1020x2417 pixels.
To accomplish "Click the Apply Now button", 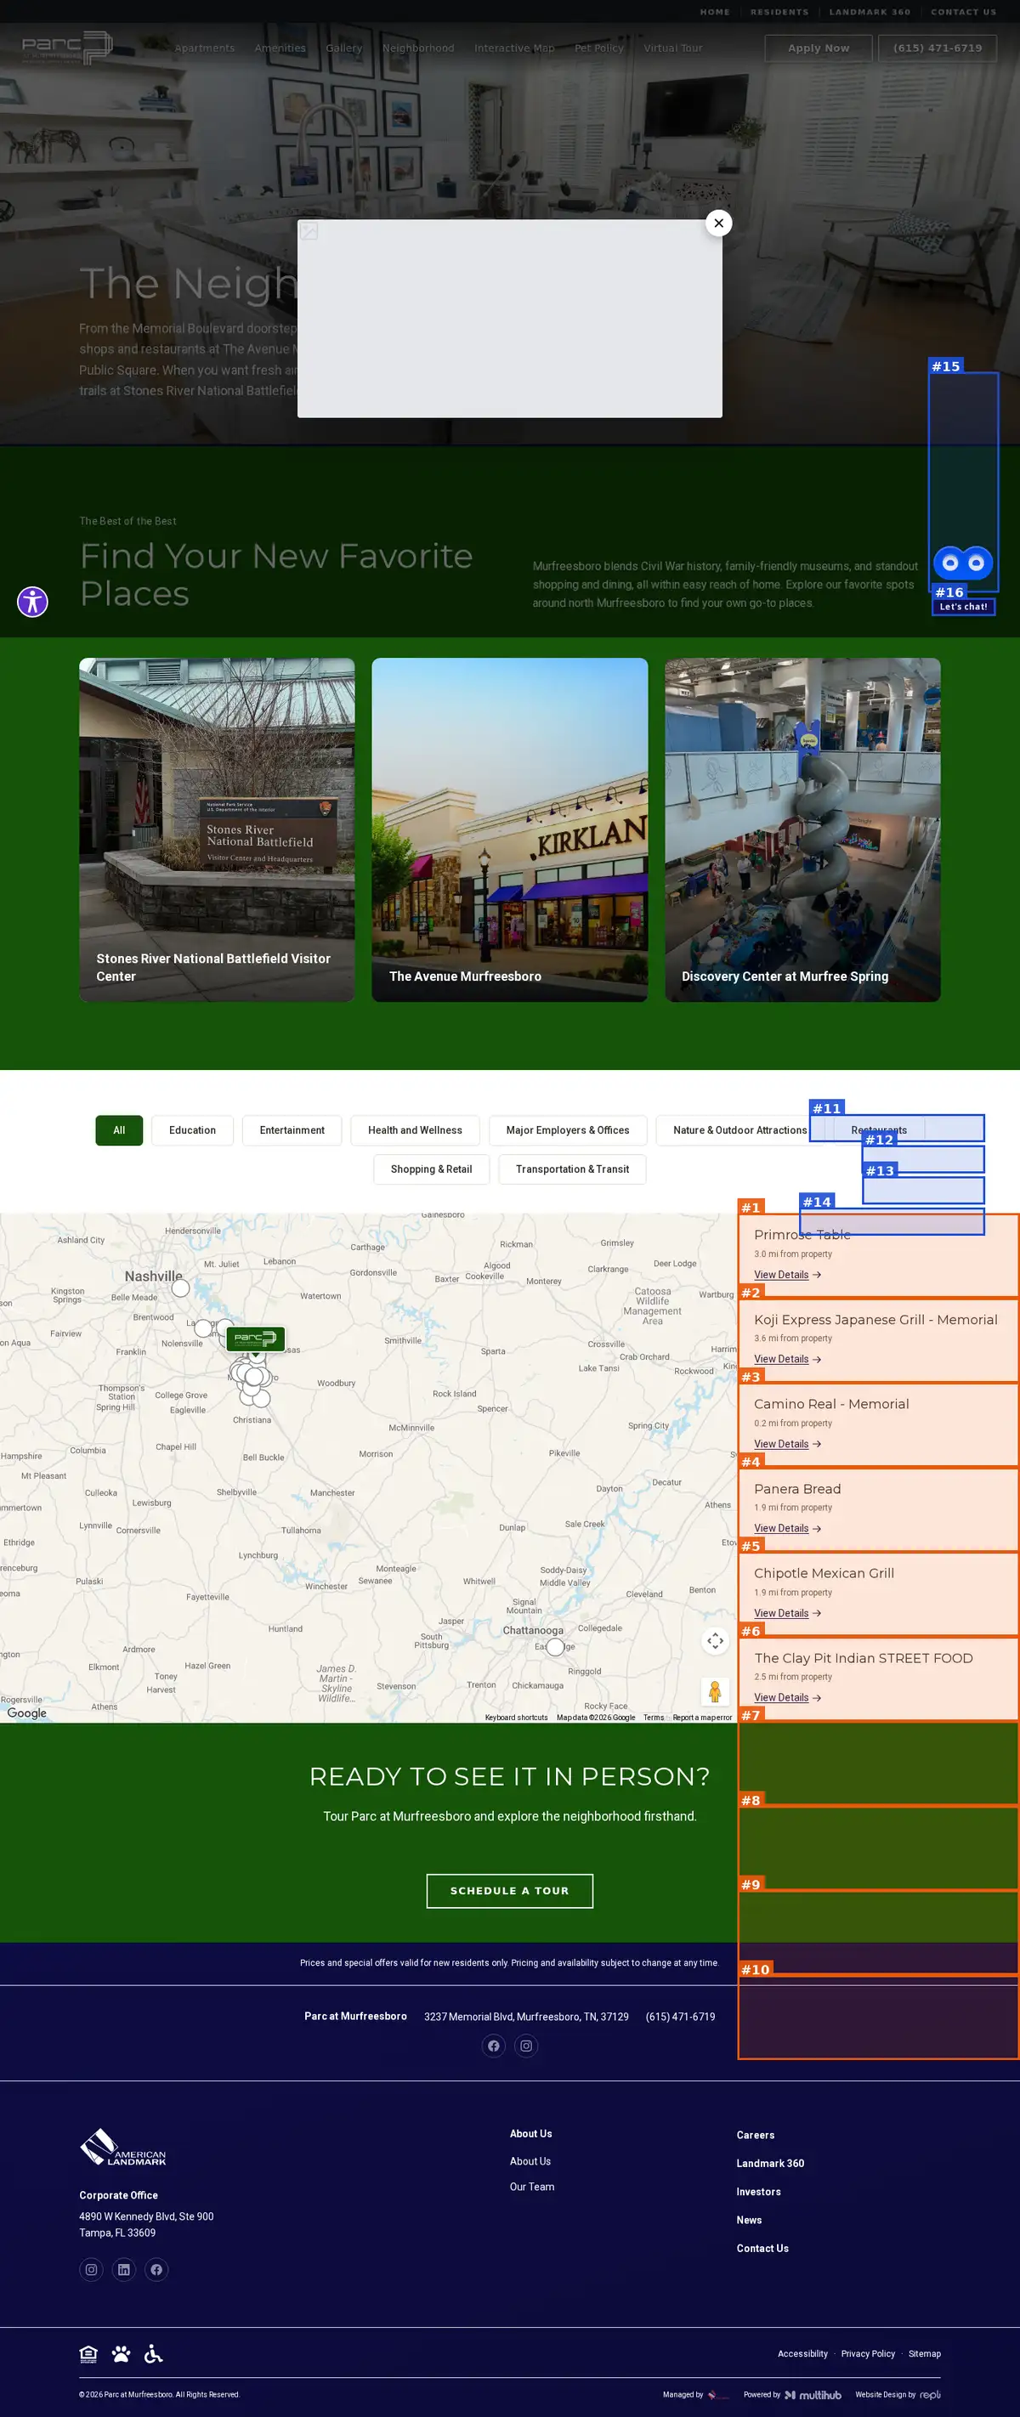I will (819, 48).
